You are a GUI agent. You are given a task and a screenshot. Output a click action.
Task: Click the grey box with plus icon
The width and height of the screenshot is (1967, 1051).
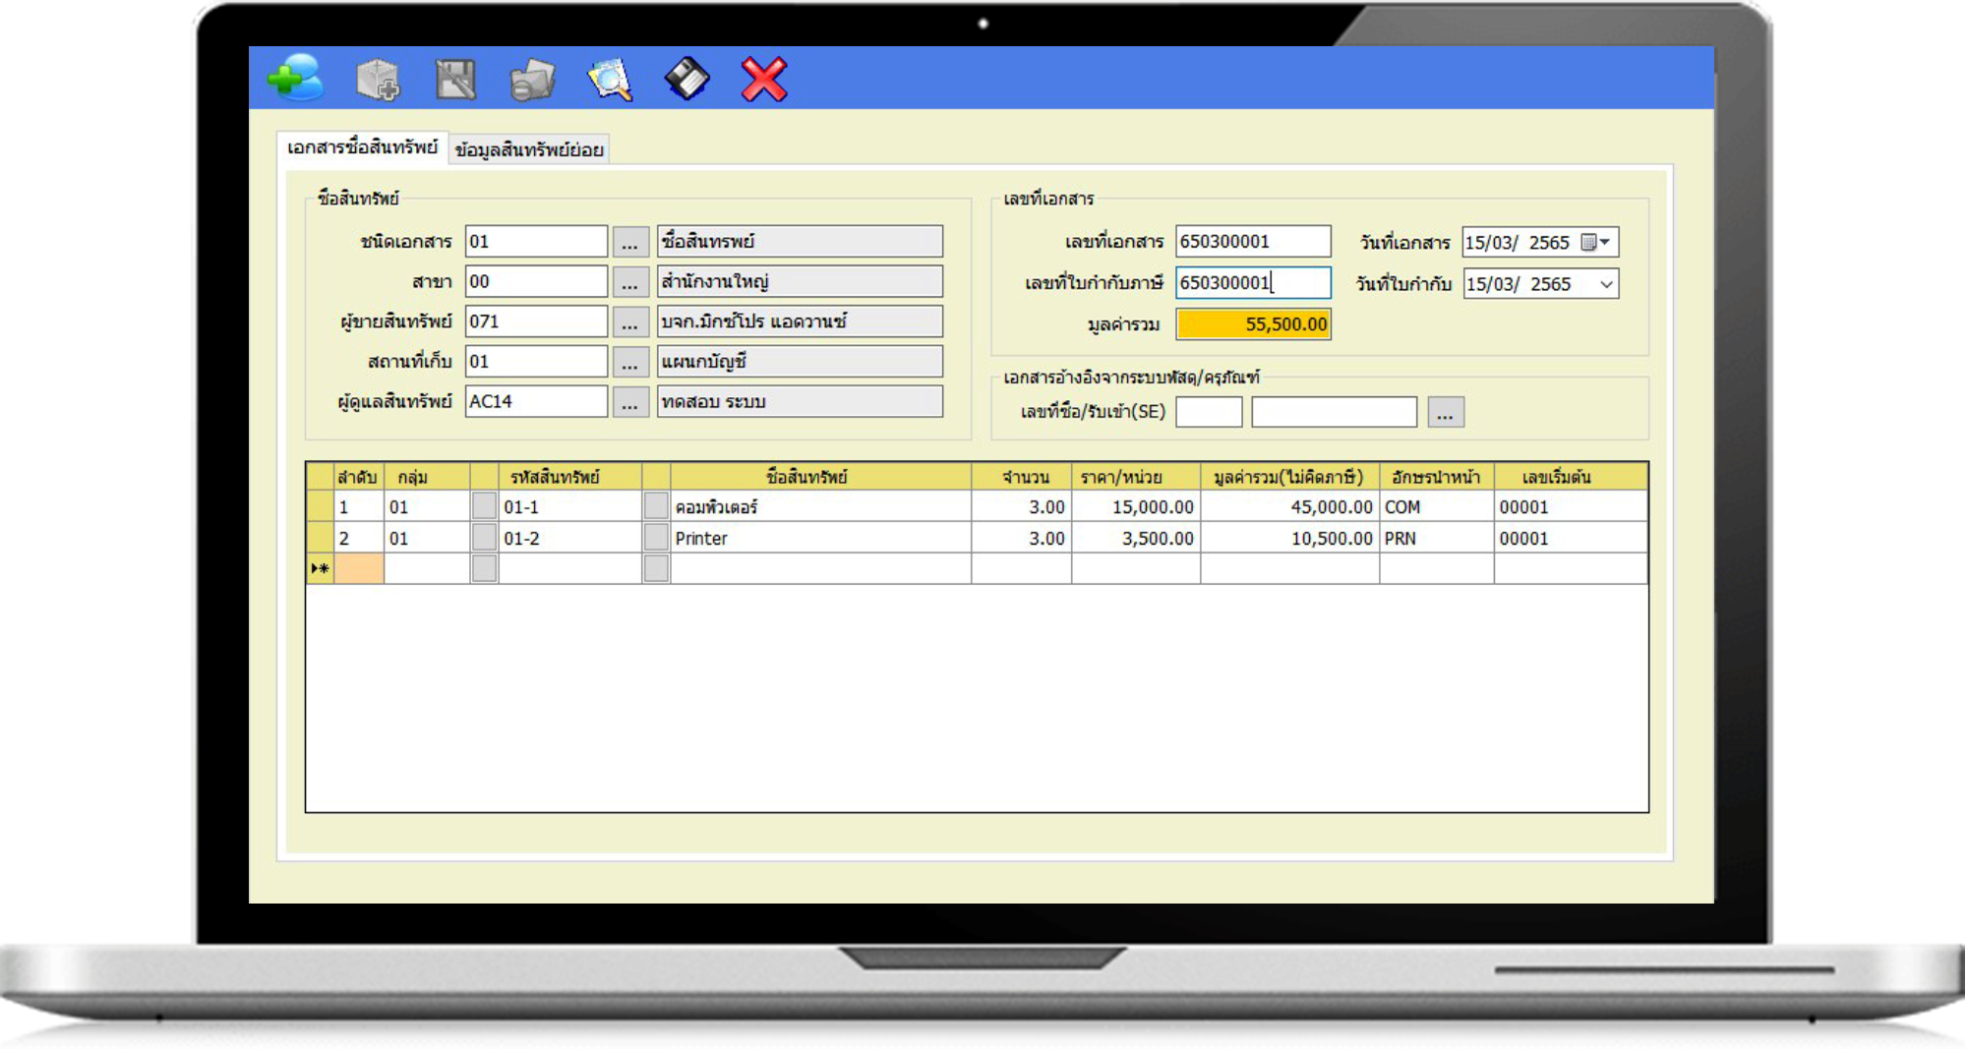pyautogui.click(x=378, y=80)
